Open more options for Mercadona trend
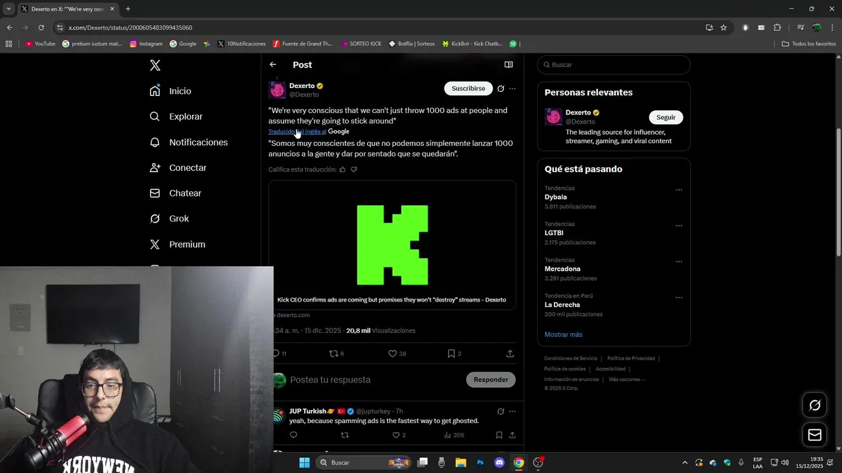Screen dimensions: 842x473 (679, 261)
